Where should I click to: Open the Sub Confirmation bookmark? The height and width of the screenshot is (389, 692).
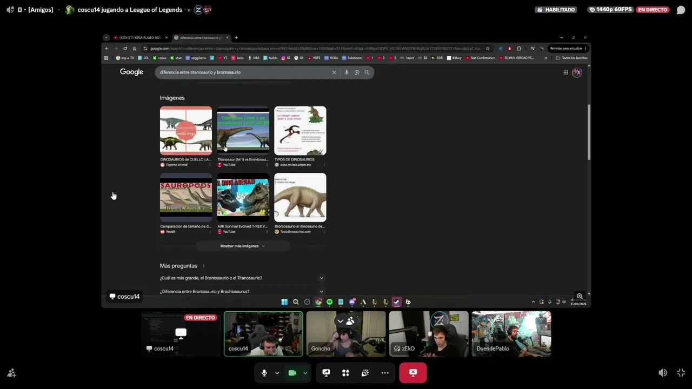pyautogui.click(x=481, y=58)
